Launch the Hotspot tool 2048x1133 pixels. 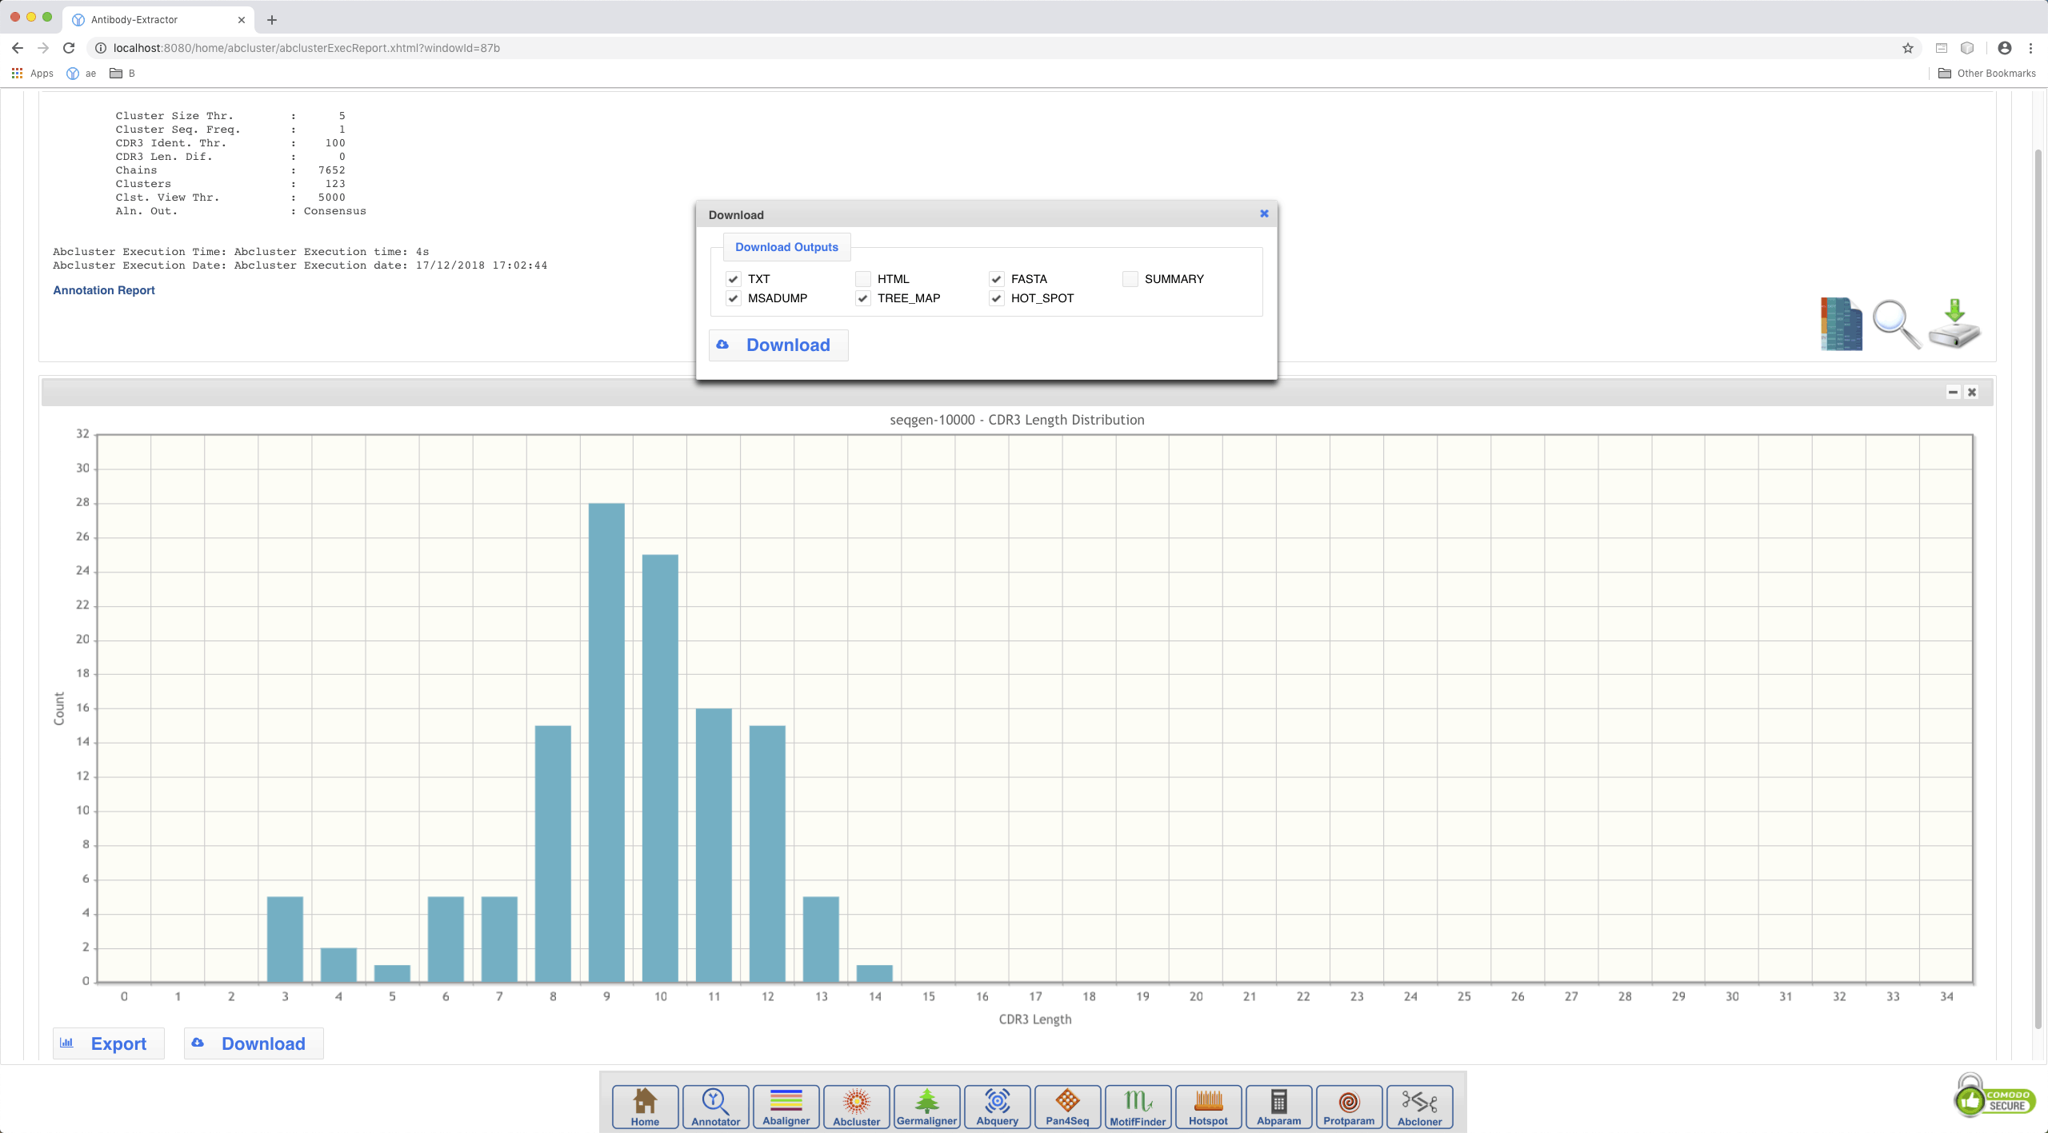[x=1208, y=1107]
